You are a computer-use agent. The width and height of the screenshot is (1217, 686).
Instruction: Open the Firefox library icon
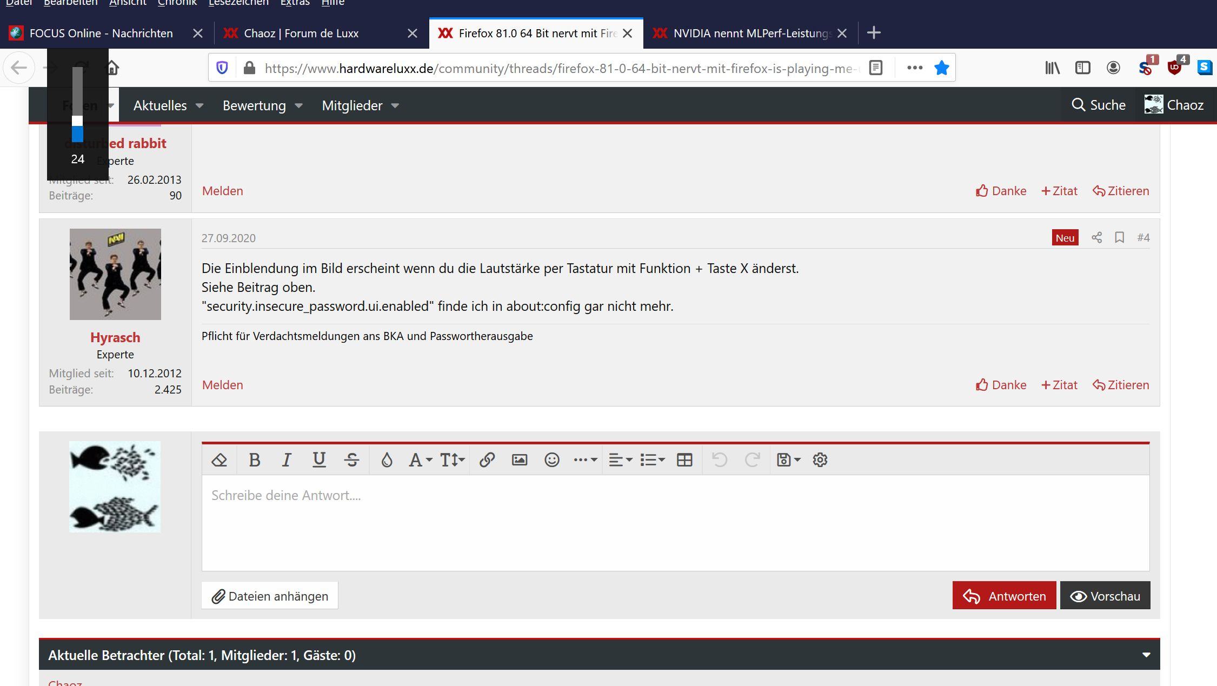[x=1052, y=68]
